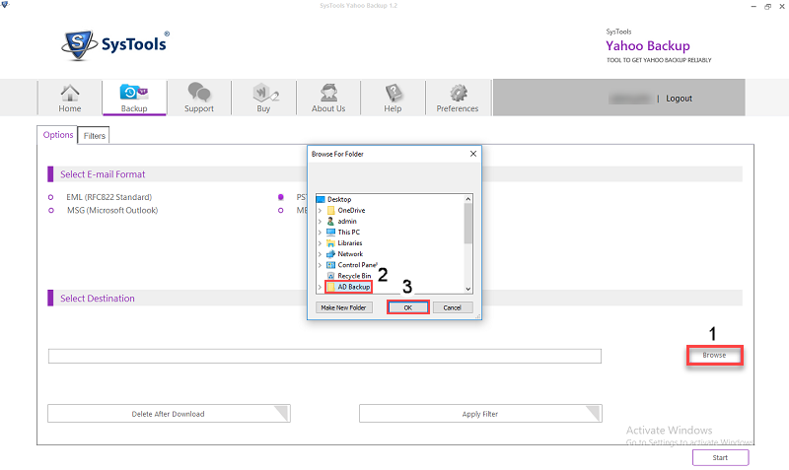Open the Home toolbar icon
Screen dimensions: 789x470
coord(69,98)
